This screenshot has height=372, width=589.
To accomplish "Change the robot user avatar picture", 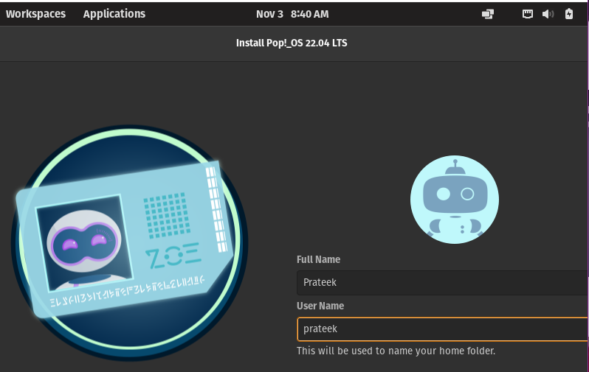I will point(455,200).
